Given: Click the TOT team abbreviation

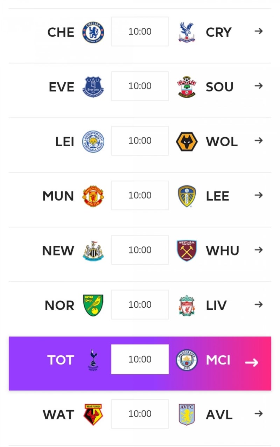Looking at the screenshot, I should click(x=61, y=360).
